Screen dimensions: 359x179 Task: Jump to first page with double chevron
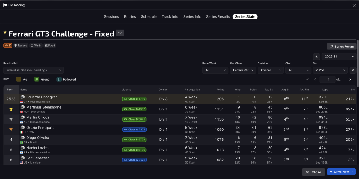click(x=308, y=80)
